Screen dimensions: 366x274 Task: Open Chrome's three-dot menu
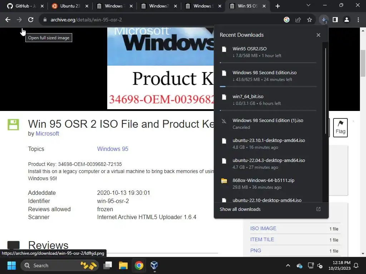358,20
